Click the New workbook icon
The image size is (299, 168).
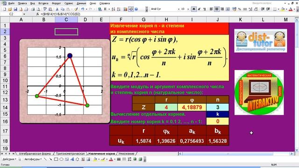click(x=5, y=9)
